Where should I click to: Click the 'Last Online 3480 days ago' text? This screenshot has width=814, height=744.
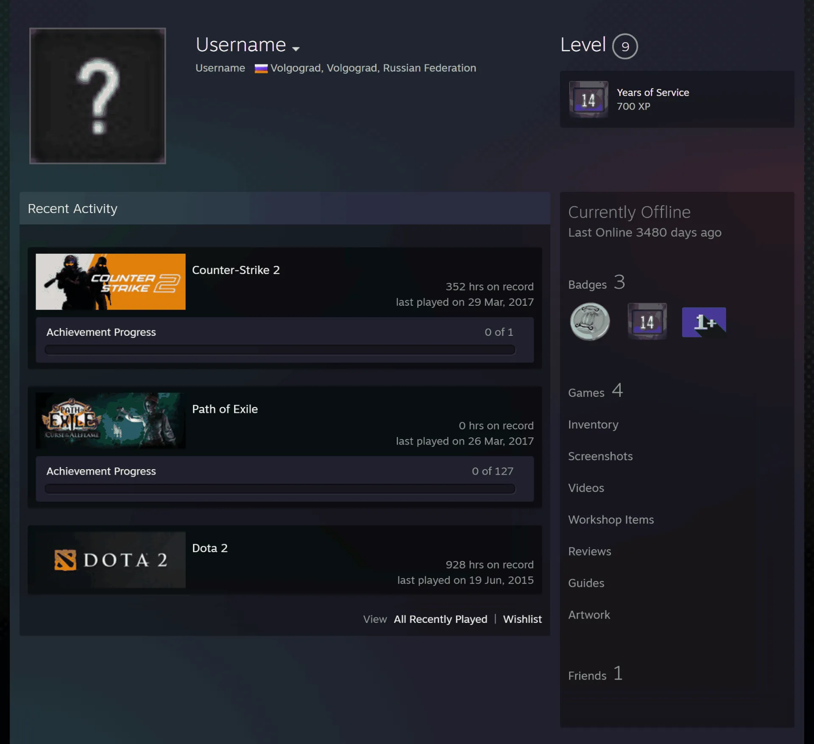(644, 232)
